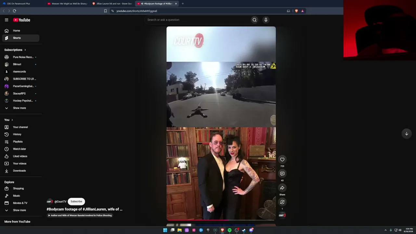This screenshot has height=234, width=416.
Task: Open Steam from the taskbar
Action: [x=244, y=230]
